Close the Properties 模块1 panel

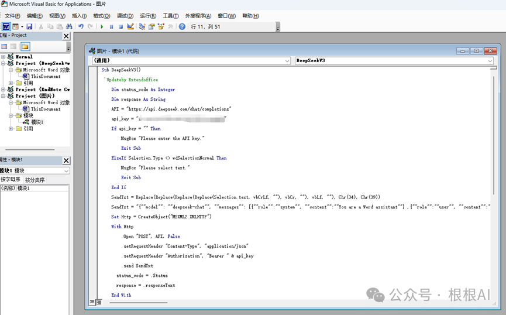coord(66,160)
